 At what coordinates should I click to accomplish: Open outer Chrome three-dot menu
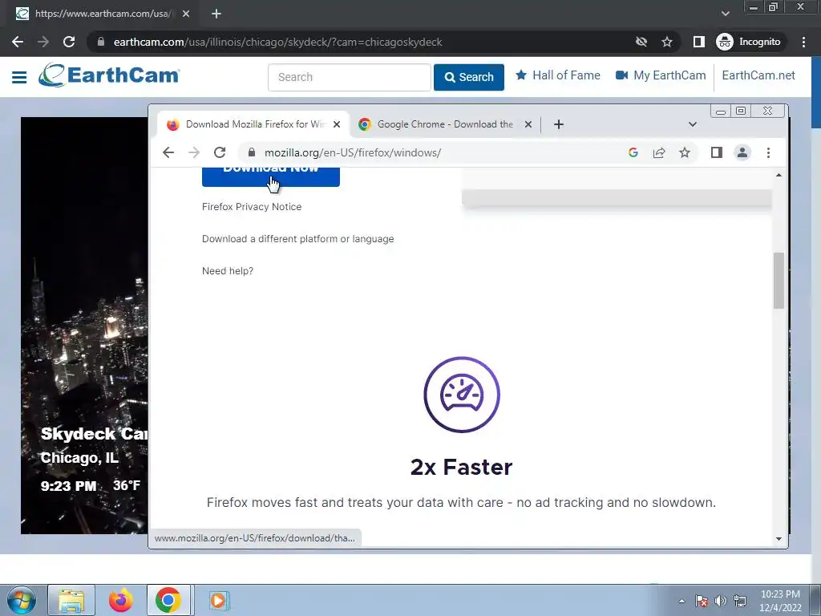coord(803,42)
